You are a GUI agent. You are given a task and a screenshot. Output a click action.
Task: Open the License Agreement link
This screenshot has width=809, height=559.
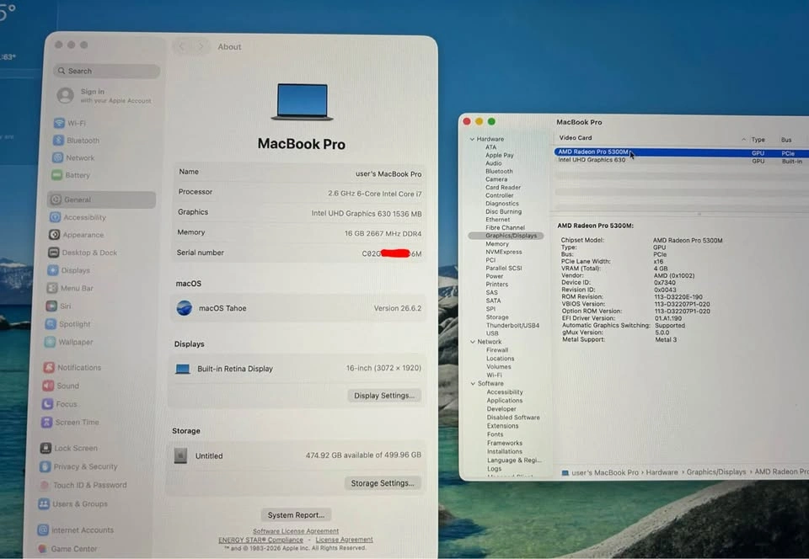click(x=344, y=540)
